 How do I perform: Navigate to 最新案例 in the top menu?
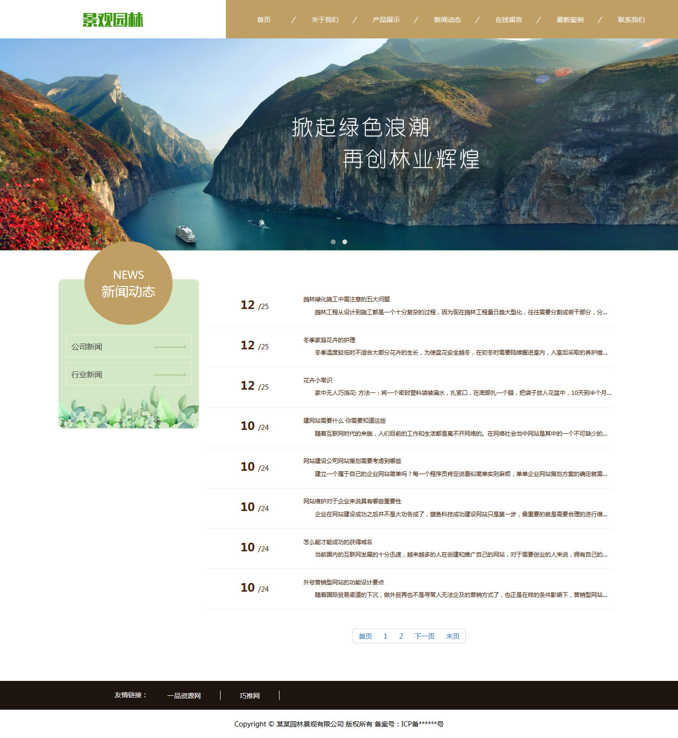tap(570, 20)
